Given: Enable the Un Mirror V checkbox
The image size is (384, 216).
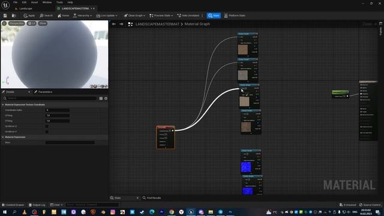Looking at the screenshot, I should click(x=47, y=131).
